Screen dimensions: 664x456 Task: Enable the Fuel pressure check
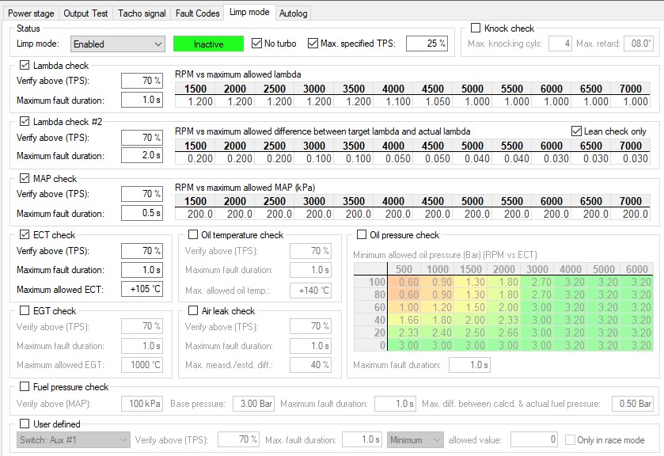tap(24, 387)
